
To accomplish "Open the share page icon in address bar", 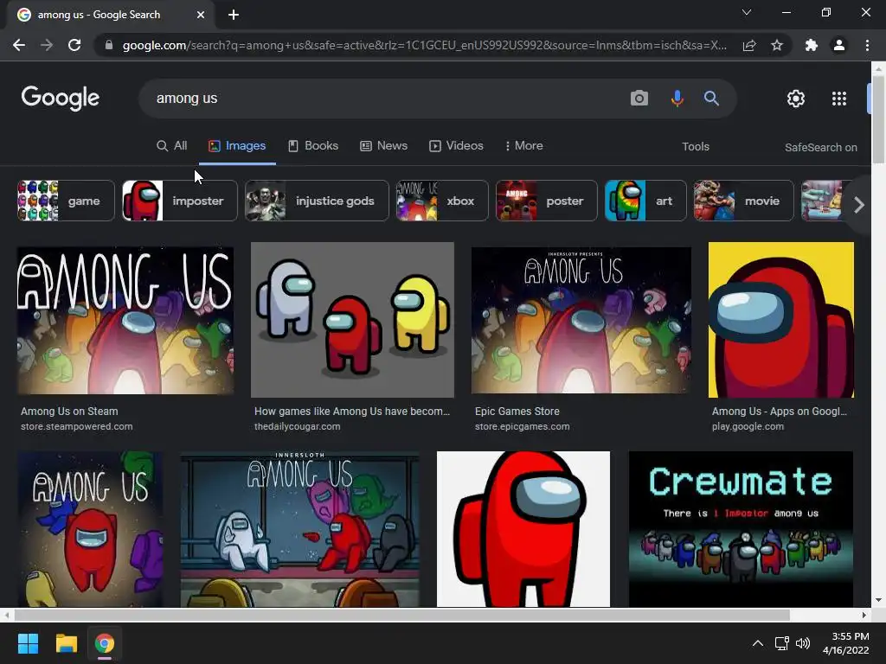I will pos(749,45).
